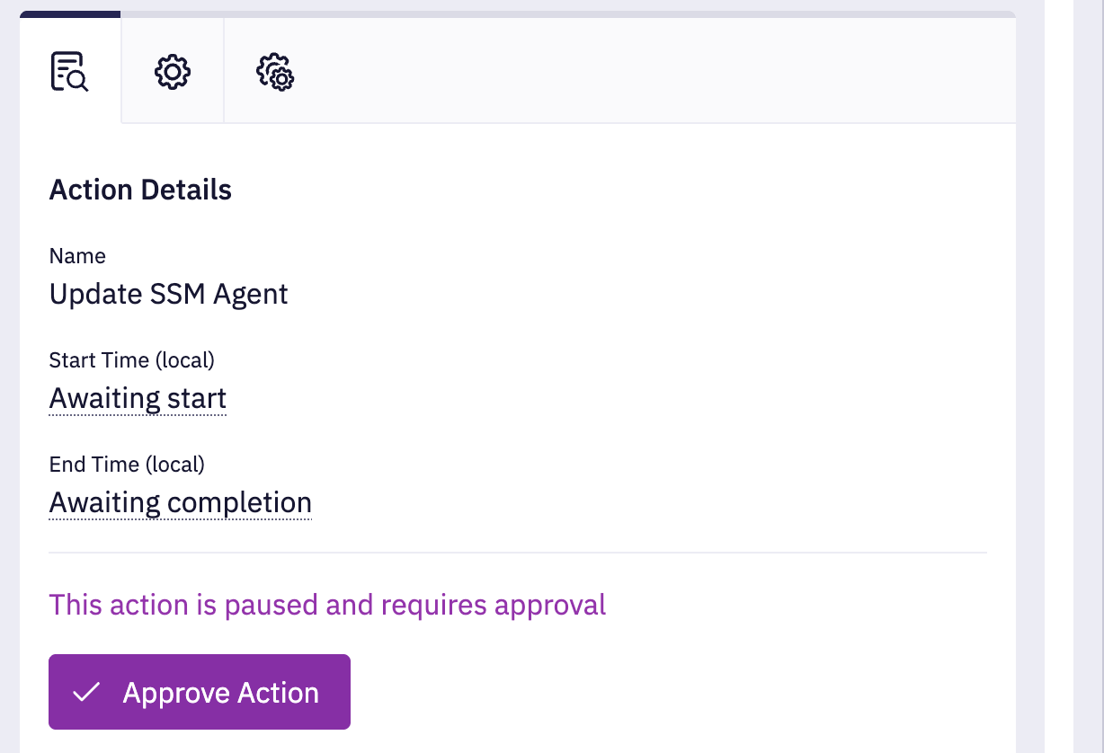
Task: Approve the paused action
Action: click(200, 692)
